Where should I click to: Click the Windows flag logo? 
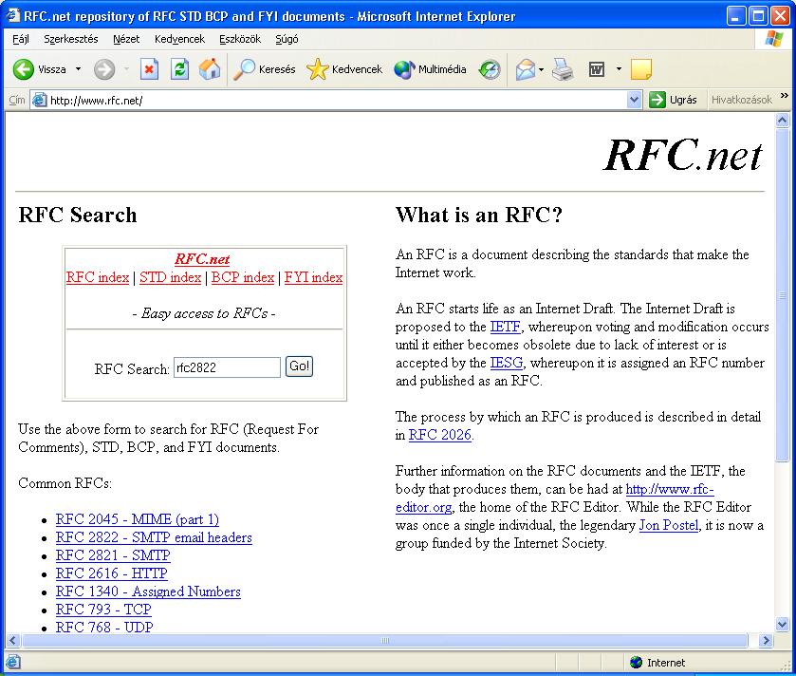pos(773,39)
